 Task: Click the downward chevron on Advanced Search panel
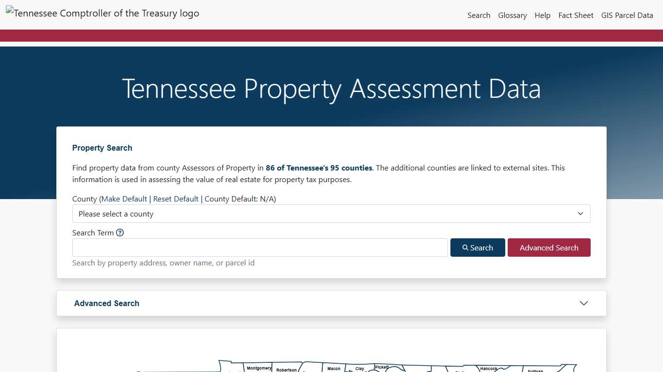point(584,303)
